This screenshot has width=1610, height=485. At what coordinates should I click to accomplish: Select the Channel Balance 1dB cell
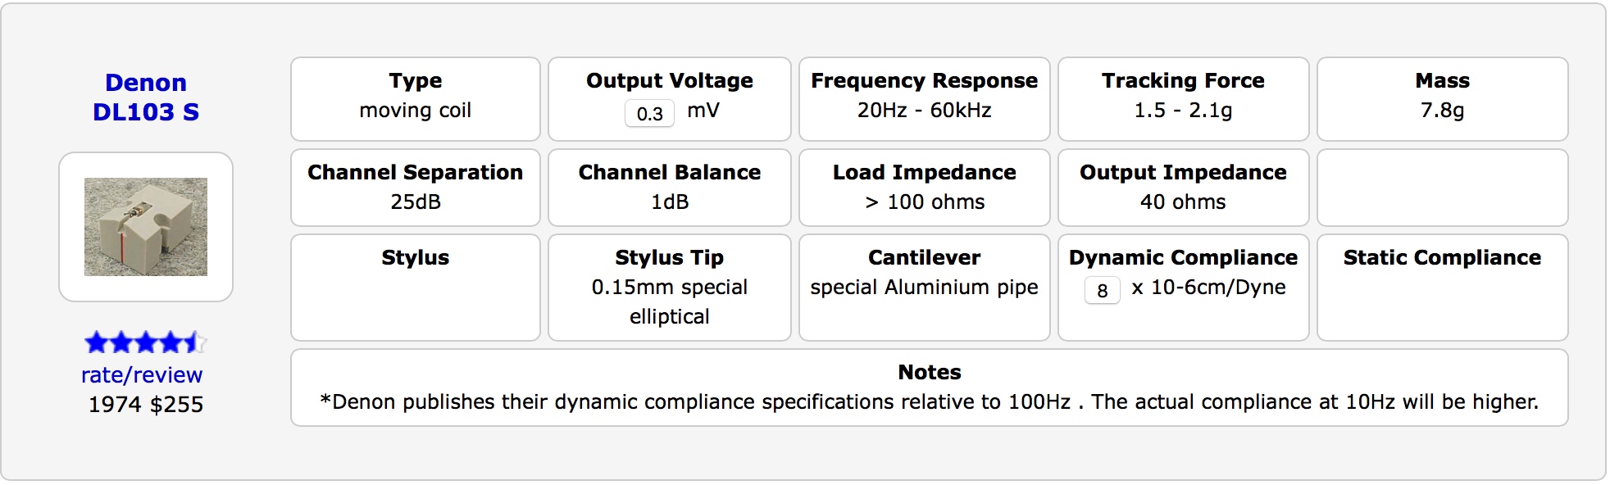pyautogui.click(x=669, y=188)
